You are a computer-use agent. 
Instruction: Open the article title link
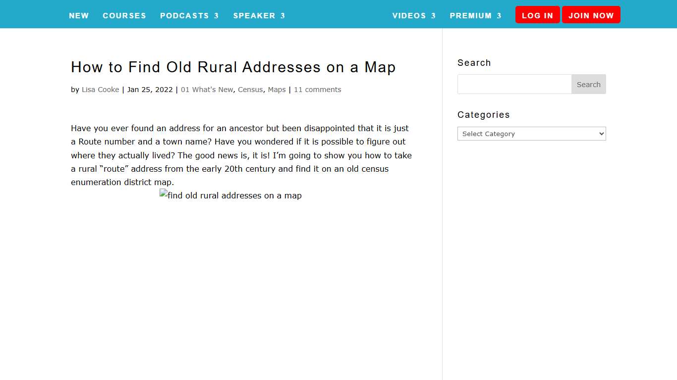tap(233, 67)
